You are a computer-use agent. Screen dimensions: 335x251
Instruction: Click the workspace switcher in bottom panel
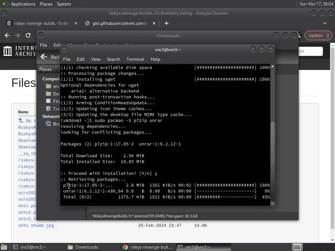[297, 247]
